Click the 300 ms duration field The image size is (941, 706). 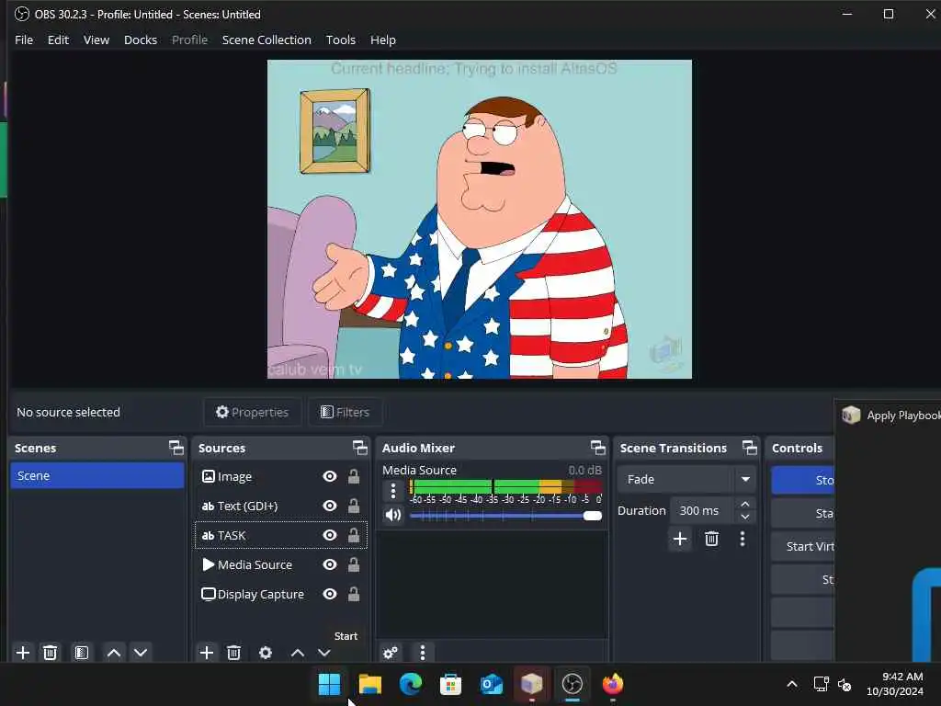point(703,510)
